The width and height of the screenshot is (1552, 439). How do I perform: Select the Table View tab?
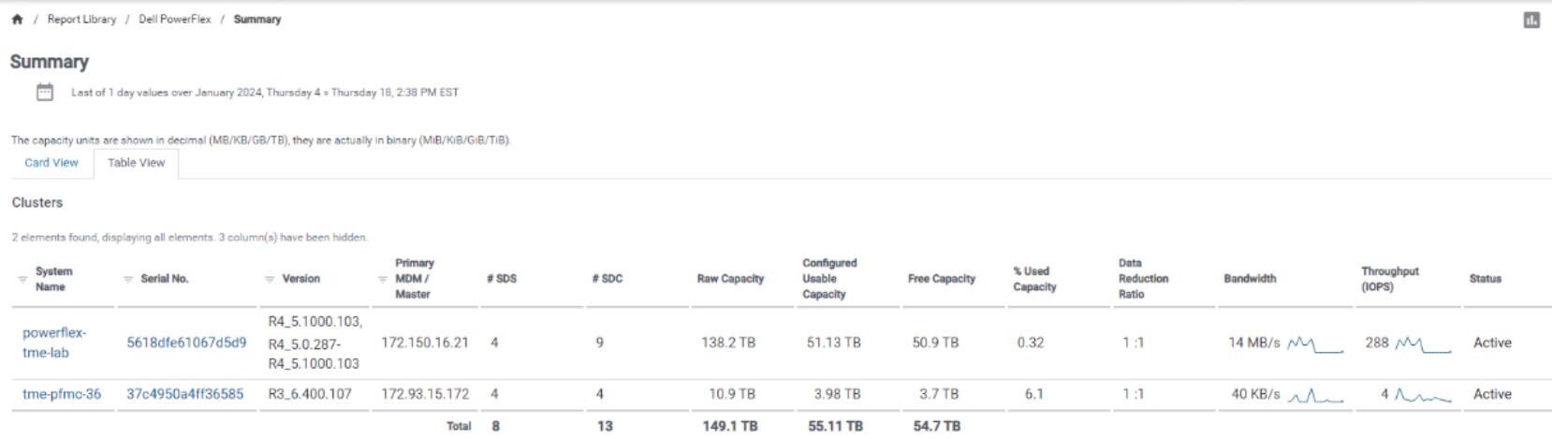pyautogui.click(x=136, y=163)
